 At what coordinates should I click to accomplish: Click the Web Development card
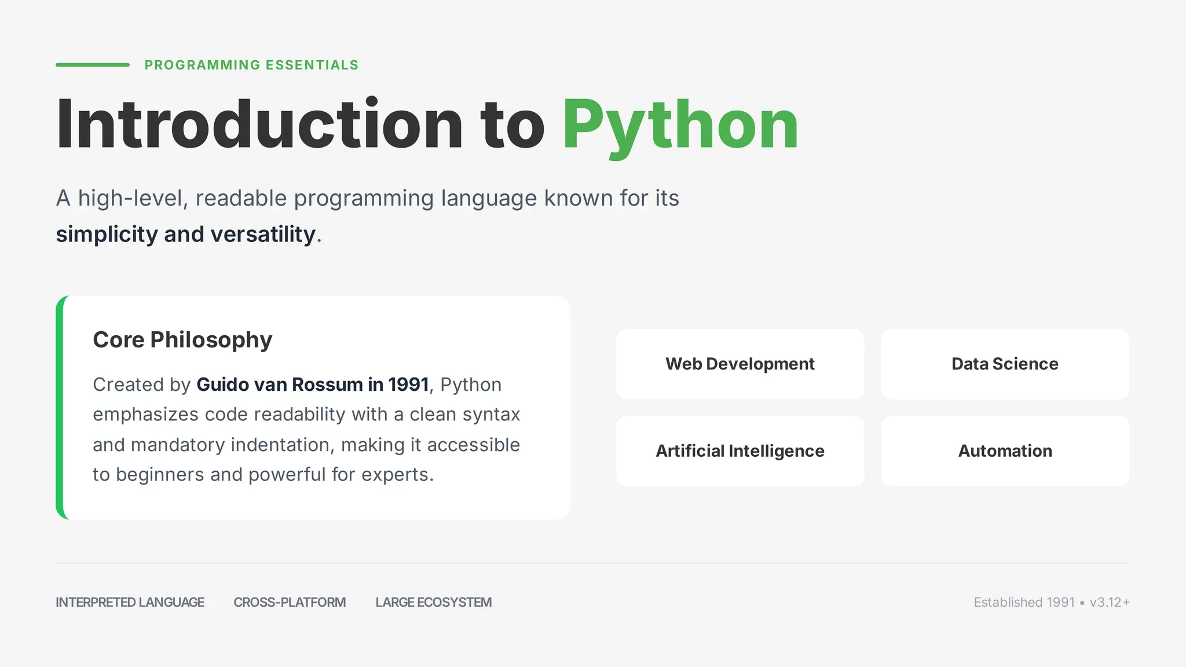740,364
